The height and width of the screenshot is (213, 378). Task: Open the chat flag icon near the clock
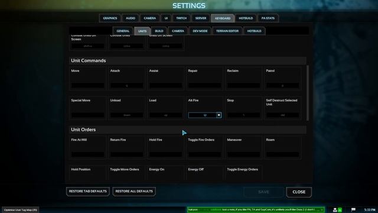coord(353,210)
